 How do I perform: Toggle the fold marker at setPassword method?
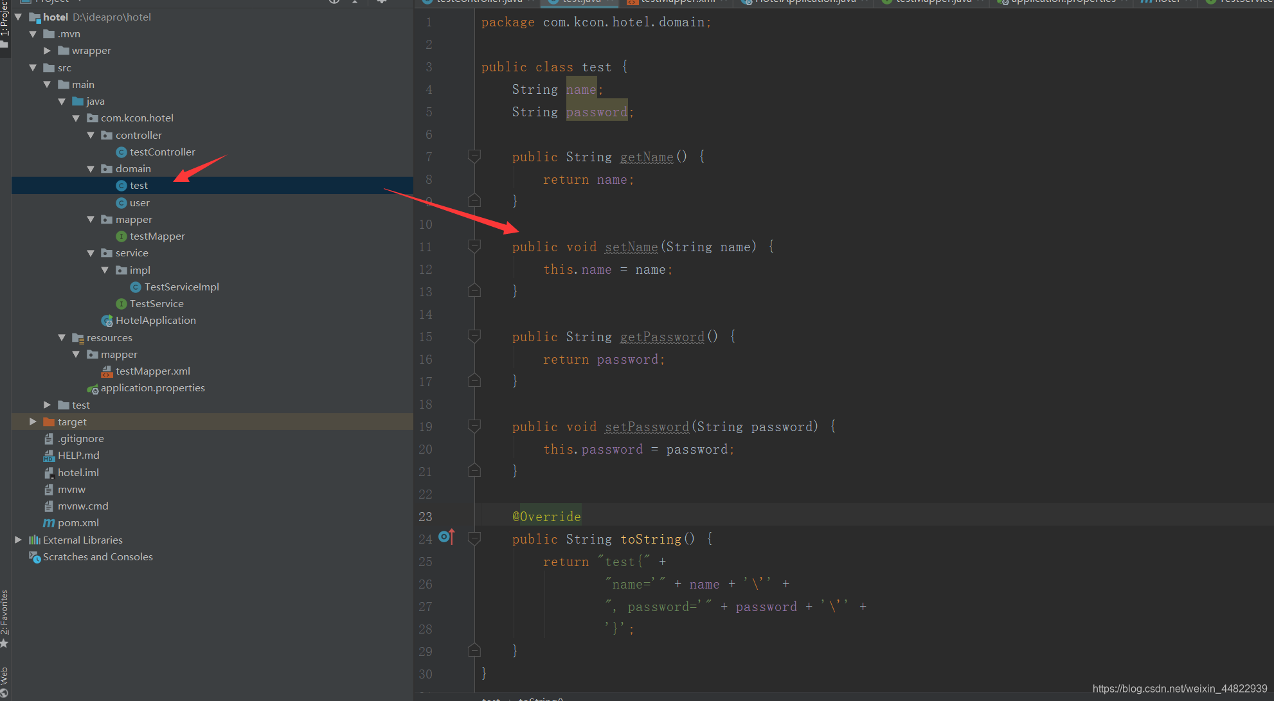pyautogui.click(x=474, y=426)
